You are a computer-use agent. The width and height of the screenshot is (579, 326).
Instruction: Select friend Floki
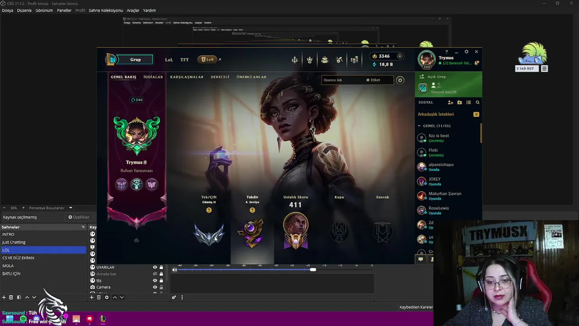448,153
